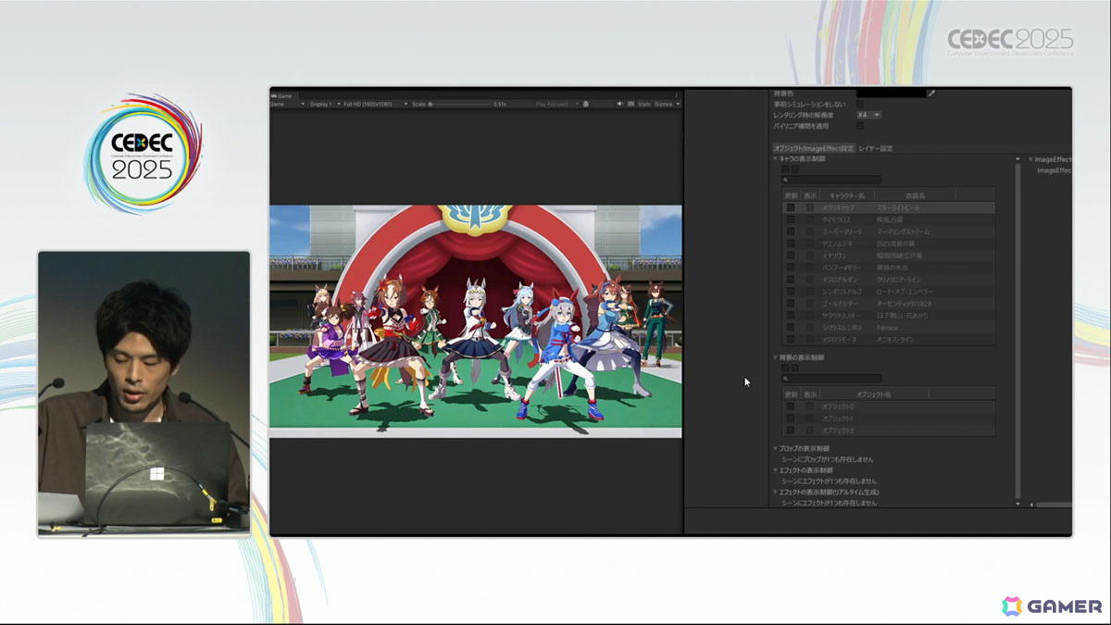Image resolution: width=1111 pixels, height=625 pixels.
Task: Toggle 更新 checkbox for オグリキャップ row
Action: pos(791,208)
